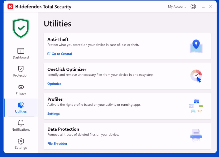Screen dimensions: 219x157
Task: Click the green shield status icon
Action: (21, 28)
